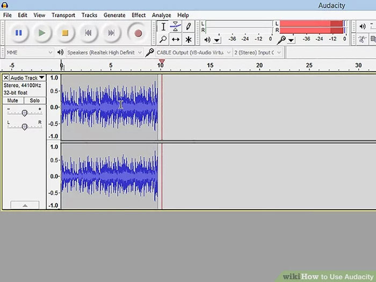Open the Effect menu
Viewport: 376px width, 282px height.
[x=139, y=15]
